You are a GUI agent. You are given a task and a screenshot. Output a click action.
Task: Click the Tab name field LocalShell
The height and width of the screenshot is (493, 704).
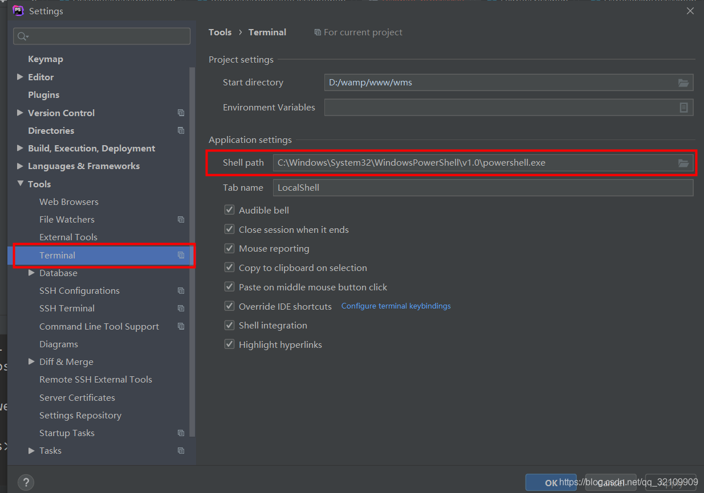pos(483,188)
